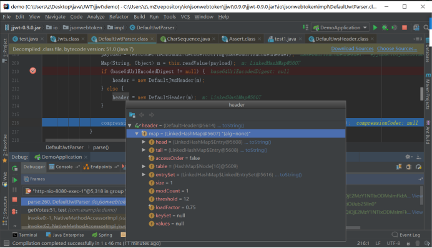Open the Terminal tool window
432x248 pixels.
pyautogui.click(x=24, y=235)
